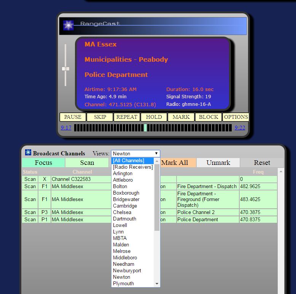Block the channel with the BLOCK button

208,117
